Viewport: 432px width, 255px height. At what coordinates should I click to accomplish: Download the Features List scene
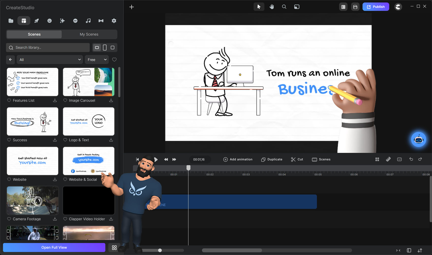[55, 100]
